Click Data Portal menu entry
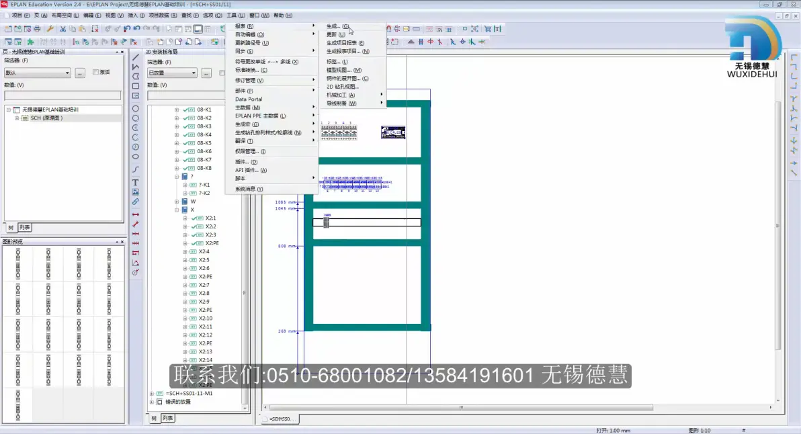 (x=249, y=99)
